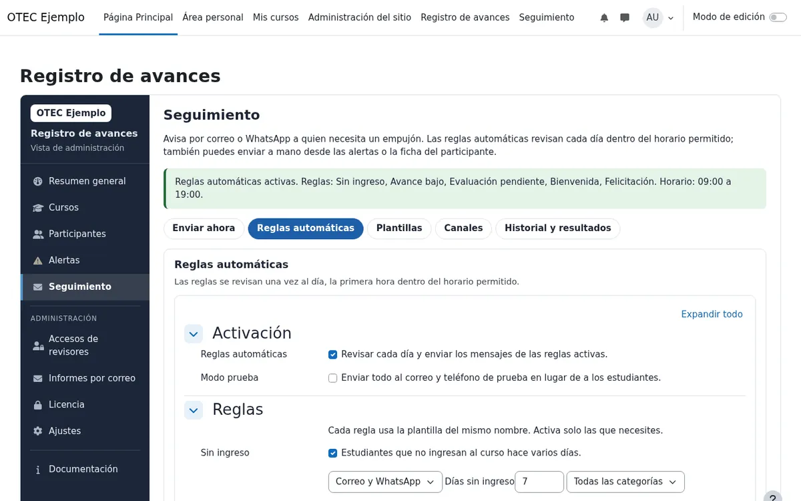Image resolution: width=801 pixels, height=501 pixels.
Task: Open Administración del sitio menu item
Action: (x=360, y=17)
